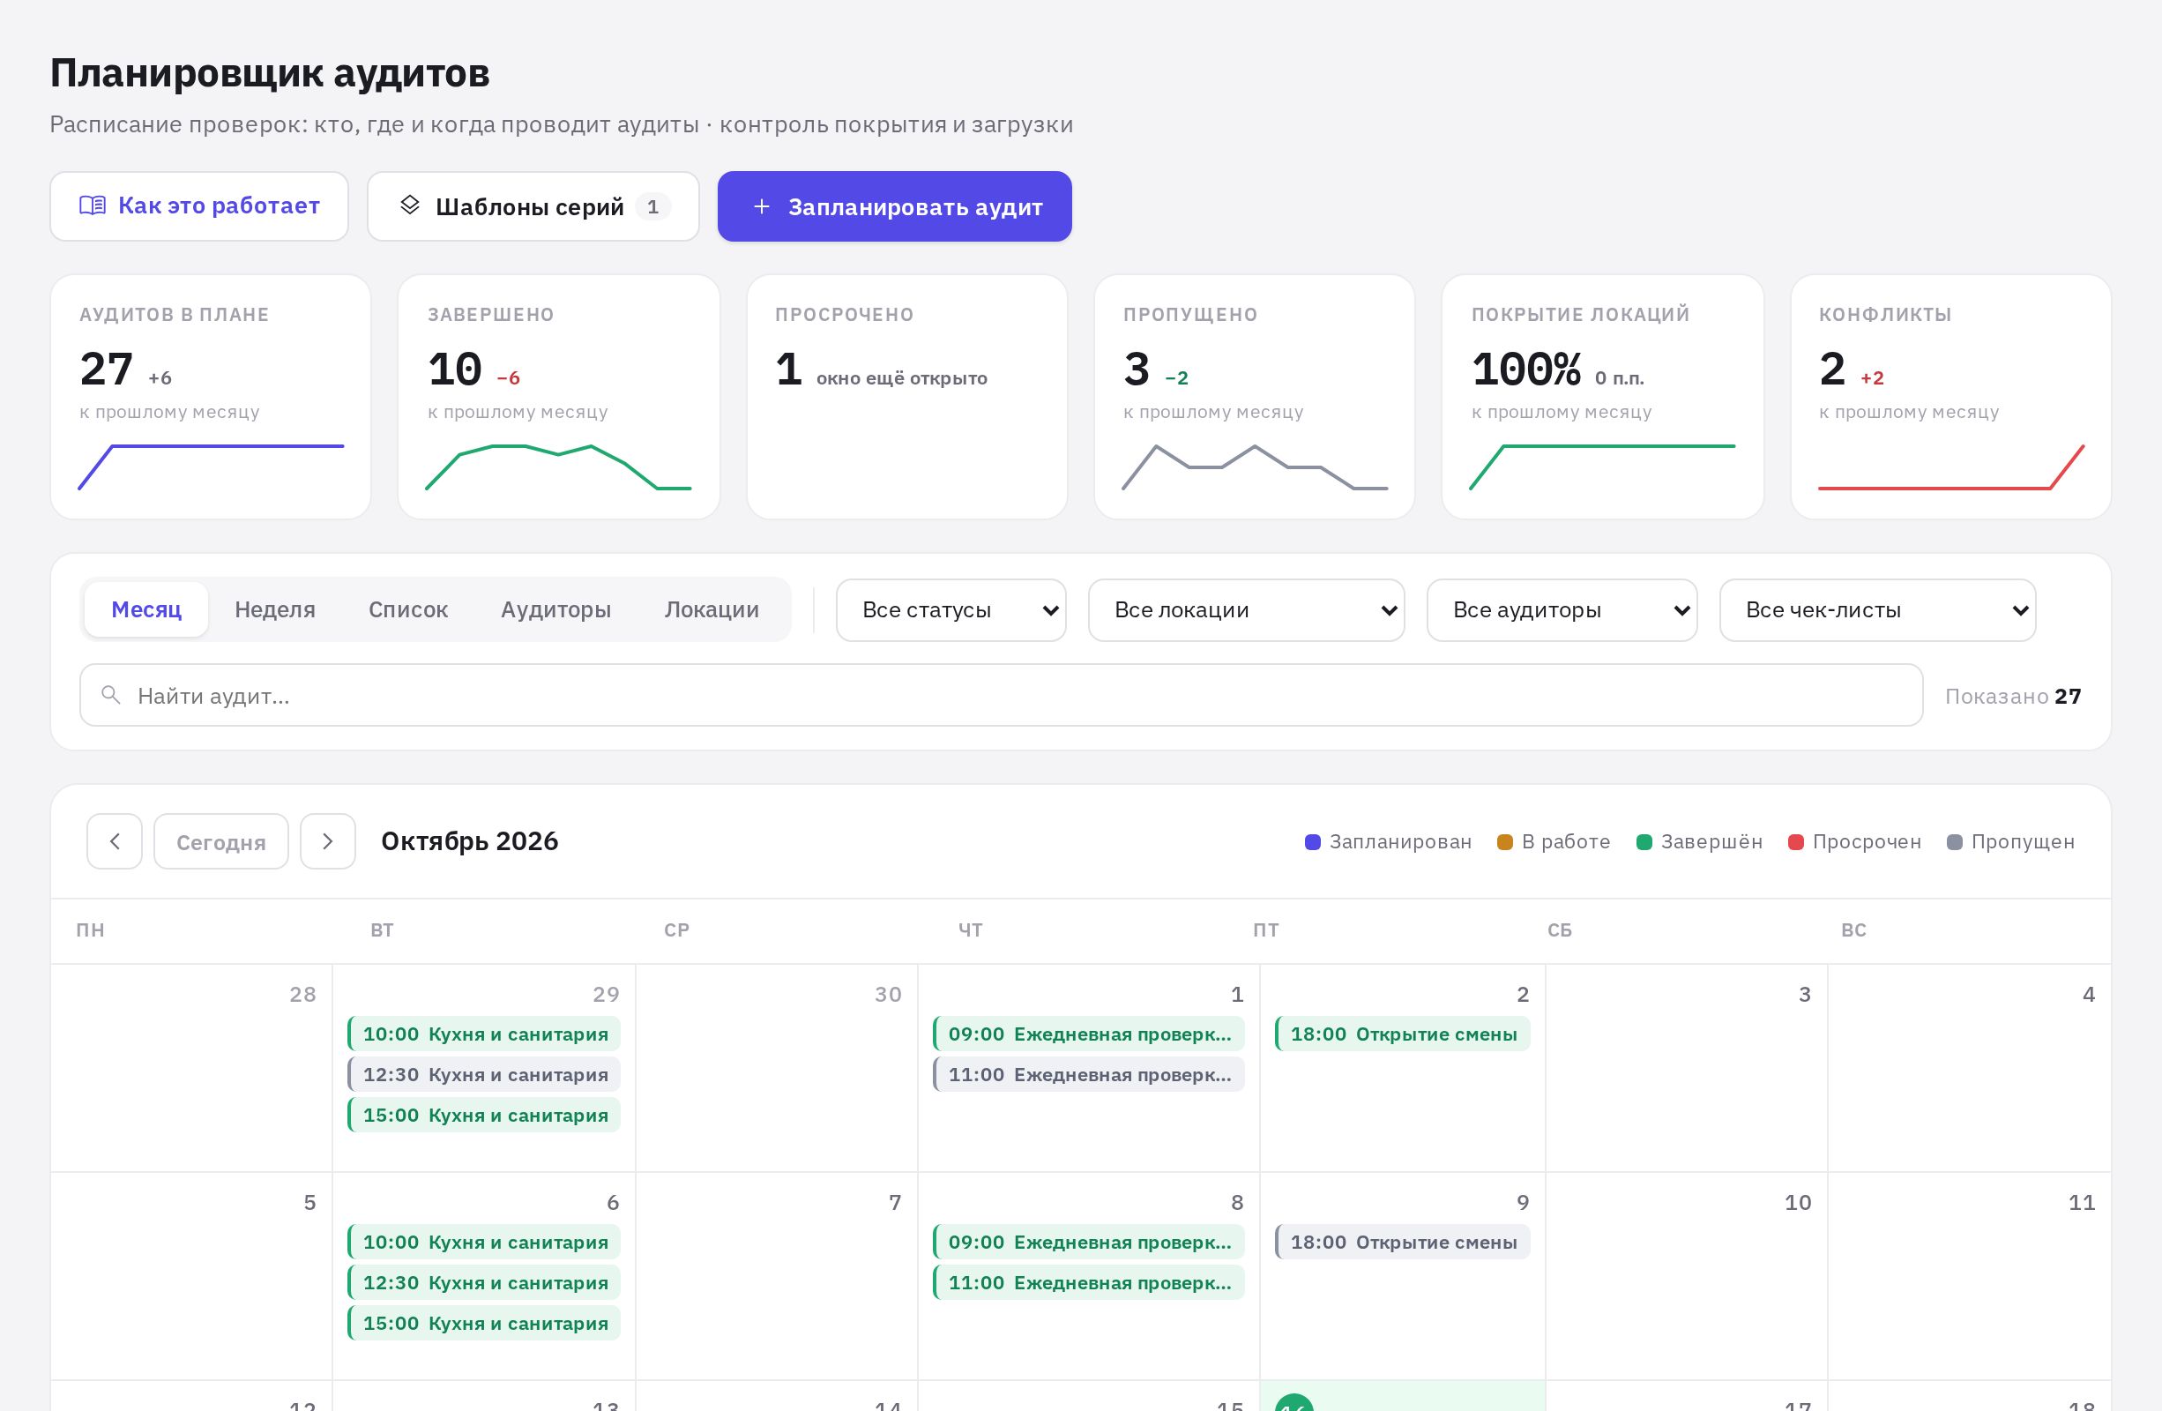Open the 09:00 'Ежедневная проверк...' event on the 1st
This screenshot has height=1411, width=2162.
pyautogui.click(x=1089, y=1034)
